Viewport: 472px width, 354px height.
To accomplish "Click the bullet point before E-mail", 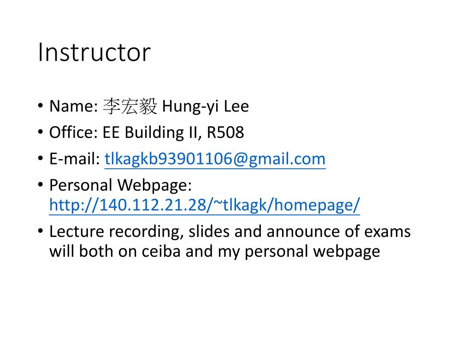I will [41, 159].
